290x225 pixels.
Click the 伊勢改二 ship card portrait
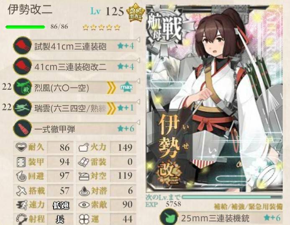pyautogui.click(x=214, y=99)
